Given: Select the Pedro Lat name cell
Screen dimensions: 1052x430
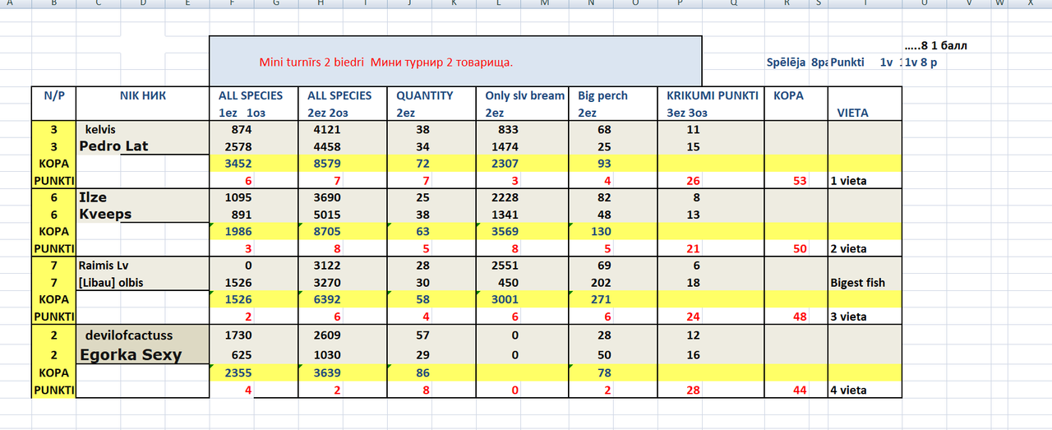Looking at the screenshot, I should [142, 146].
